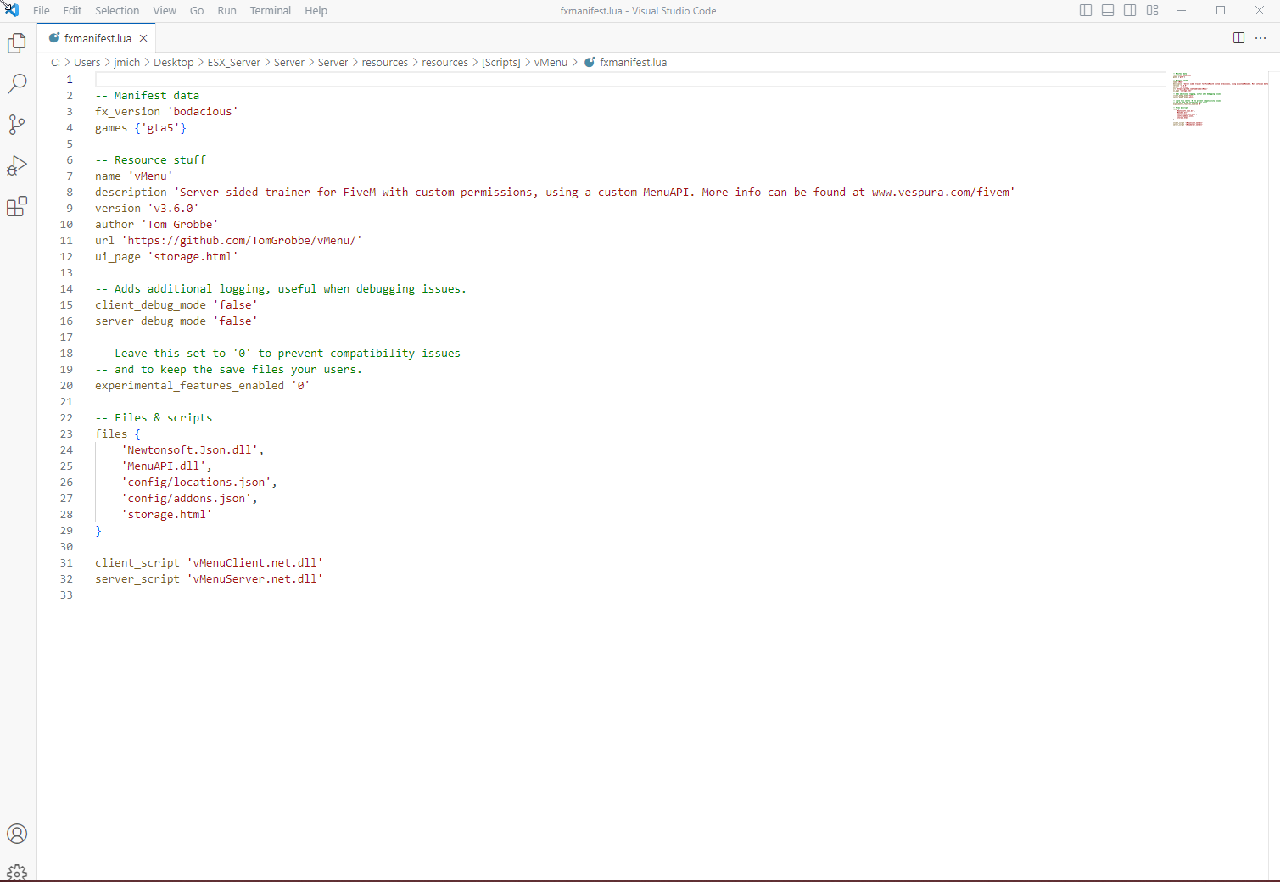Click the '-- Files & scripts' comment
The height and width of the screenshot is (882, 1280).
154,418
